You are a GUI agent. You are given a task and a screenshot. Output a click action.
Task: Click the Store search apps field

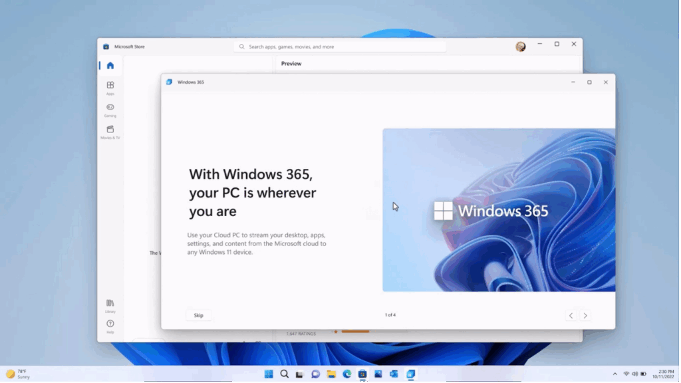[340, 47]
